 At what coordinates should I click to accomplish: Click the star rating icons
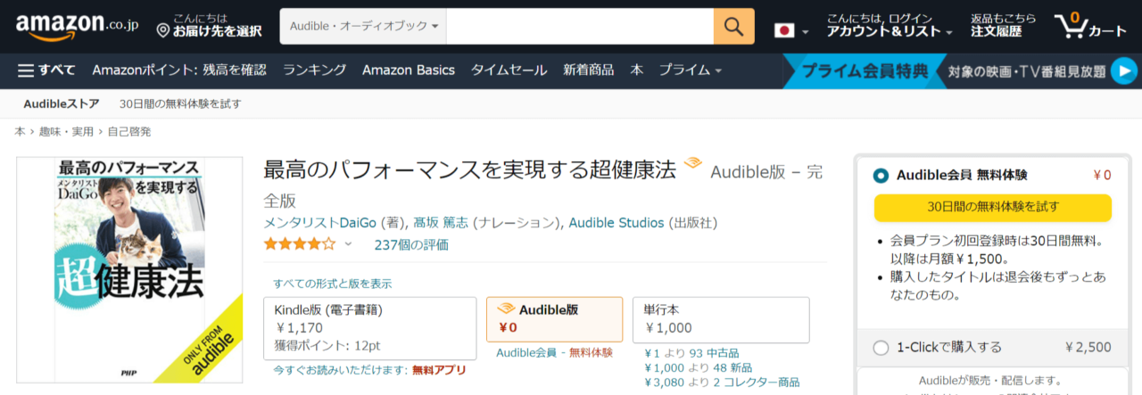pyautogui.click(x=299, y=243)
